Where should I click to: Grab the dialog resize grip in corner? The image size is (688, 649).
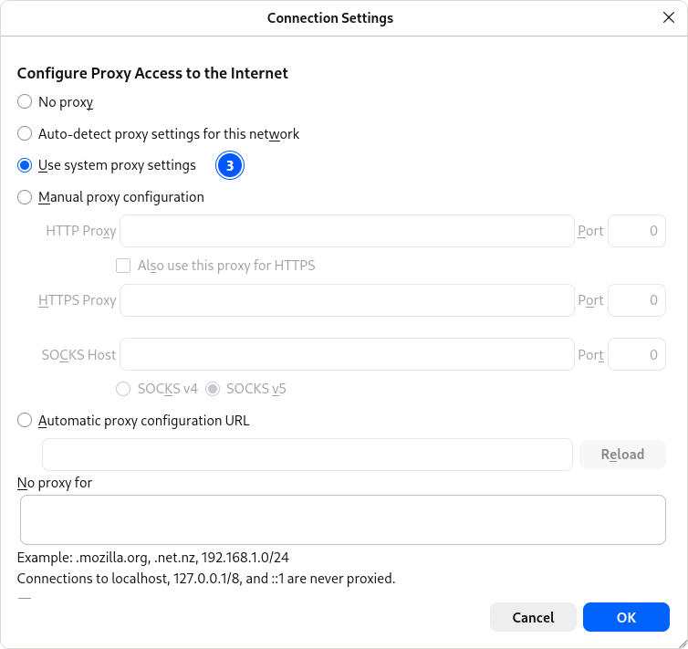(682, 644)
